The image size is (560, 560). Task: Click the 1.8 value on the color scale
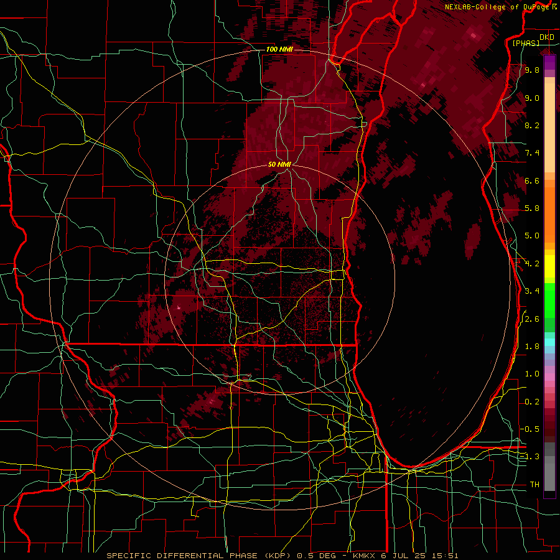(x=532, y=347)
